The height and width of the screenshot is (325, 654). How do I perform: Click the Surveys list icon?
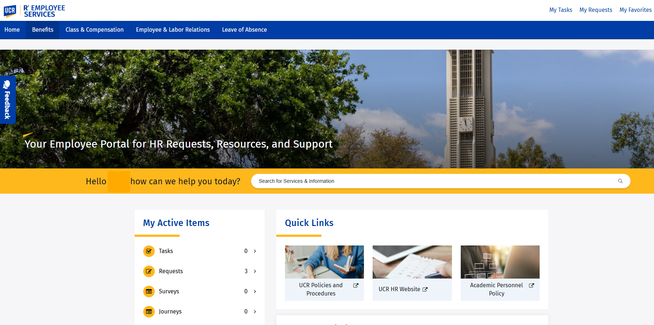[x=149, y=292]
